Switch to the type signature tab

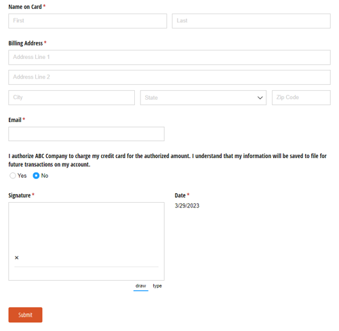click(157, 286)
